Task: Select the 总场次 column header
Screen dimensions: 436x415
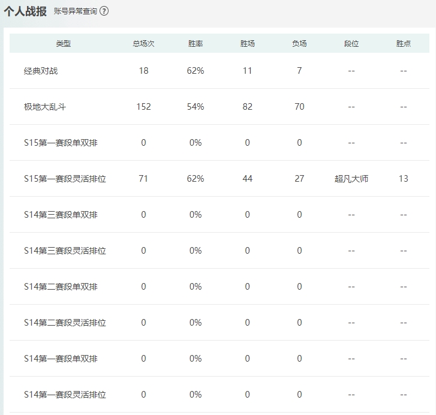Action: [143, 43]
